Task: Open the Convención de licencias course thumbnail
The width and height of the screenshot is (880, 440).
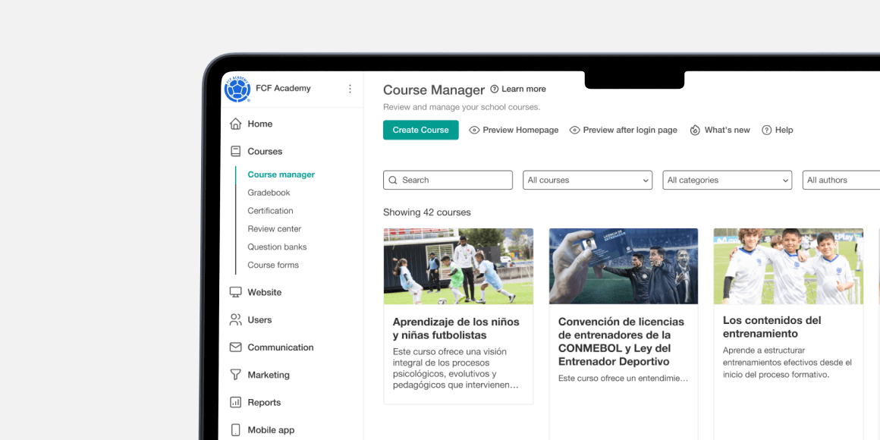Action: [x=624, y=266]
